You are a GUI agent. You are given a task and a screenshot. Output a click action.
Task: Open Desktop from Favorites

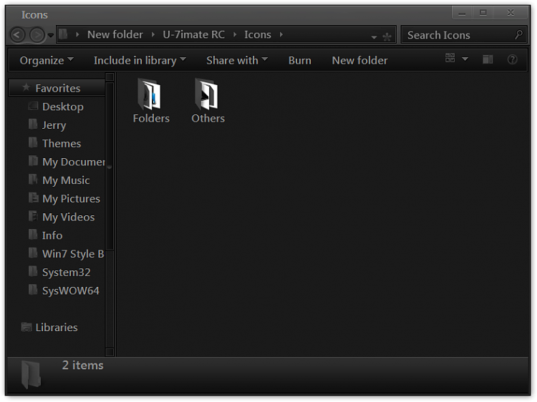(x=63, y=107)
